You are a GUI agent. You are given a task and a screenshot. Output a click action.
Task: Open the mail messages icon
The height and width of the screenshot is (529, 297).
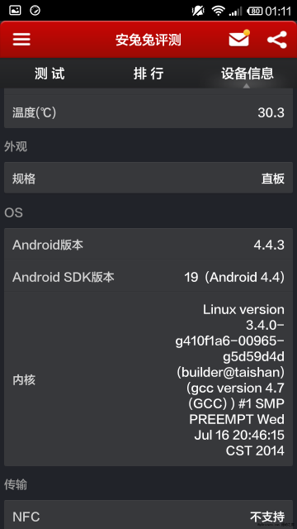click(239, 39)
